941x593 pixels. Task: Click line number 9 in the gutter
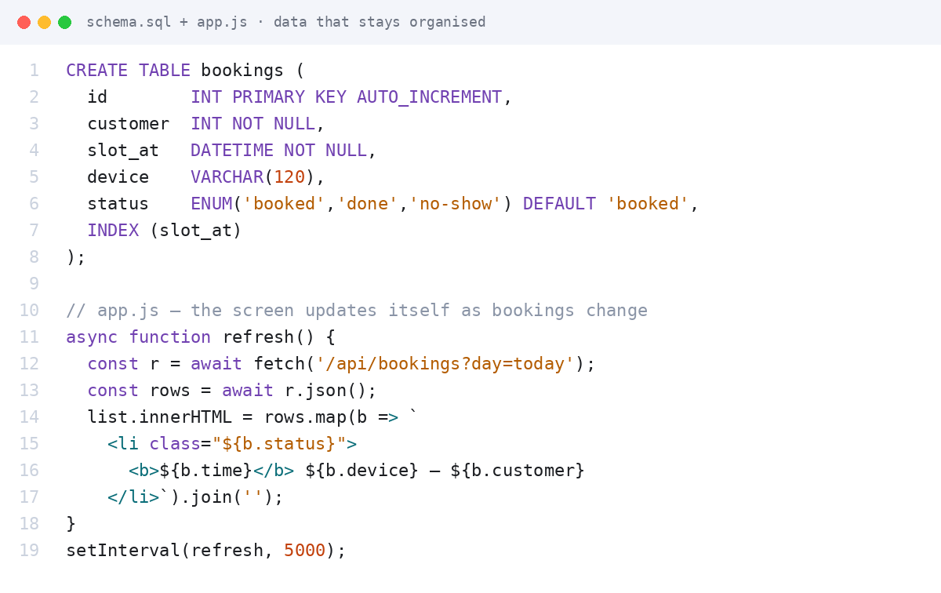pos(34,284)
